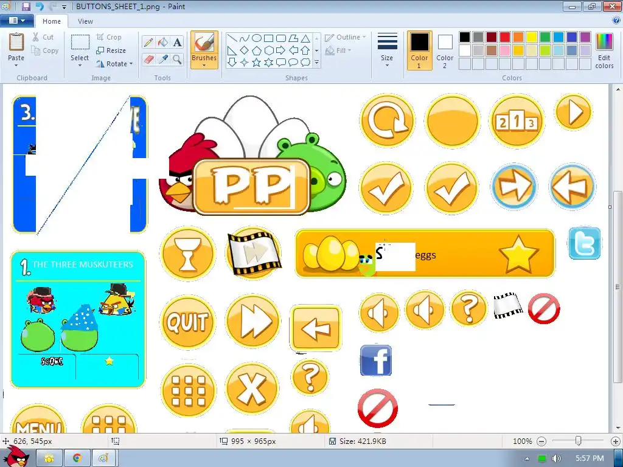Choose the diagonal line shape

tap(232, 38)
